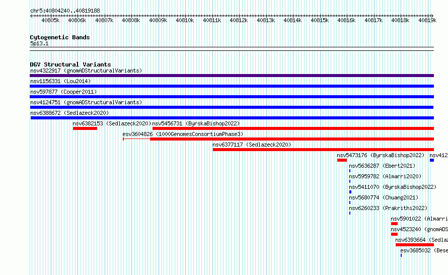The height and width of the screenshot is (275, 448).
Task: Click the blue nsv4124751 variant bar
Action: 232,107
